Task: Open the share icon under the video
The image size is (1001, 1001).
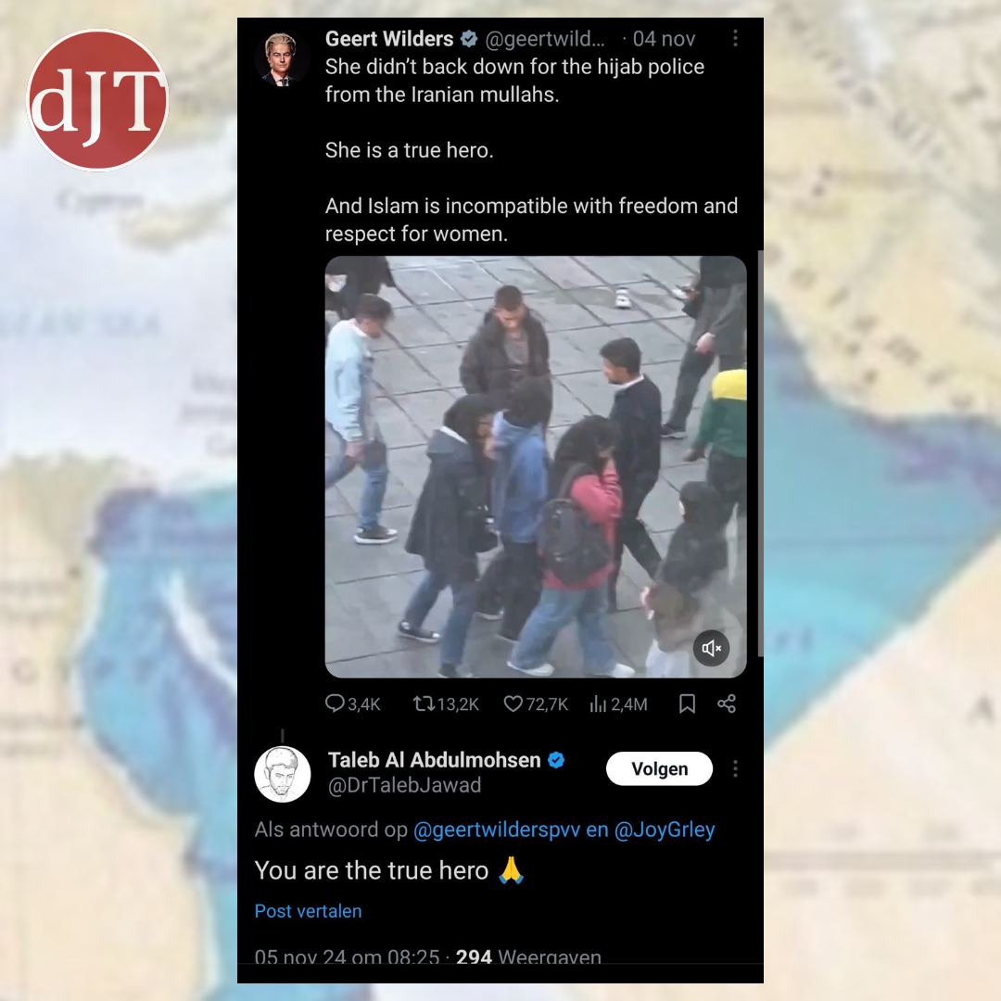Action: coord(727,703)
